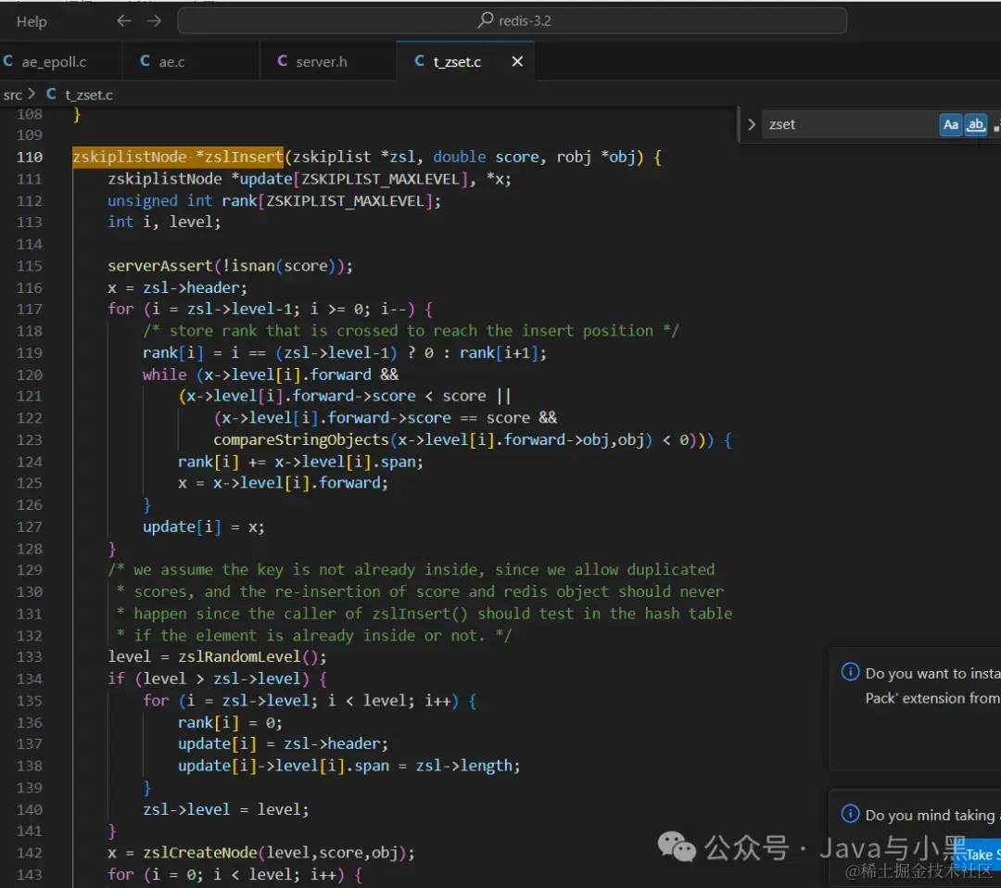Open the t_zset.c breadcrumb dropdown
Image resolution: width=1001 pixels, height=888 pixels.
(x=88, y=95)
